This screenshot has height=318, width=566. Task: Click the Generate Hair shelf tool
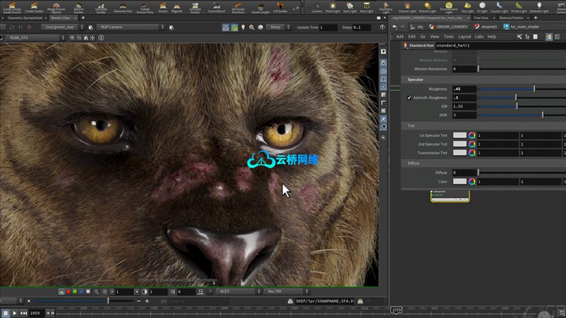point(123,8)
